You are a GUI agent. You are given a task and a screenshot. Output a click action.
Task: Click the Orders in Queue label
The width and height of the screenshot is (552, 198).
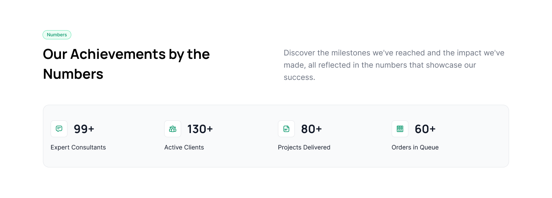coord(415,148)
